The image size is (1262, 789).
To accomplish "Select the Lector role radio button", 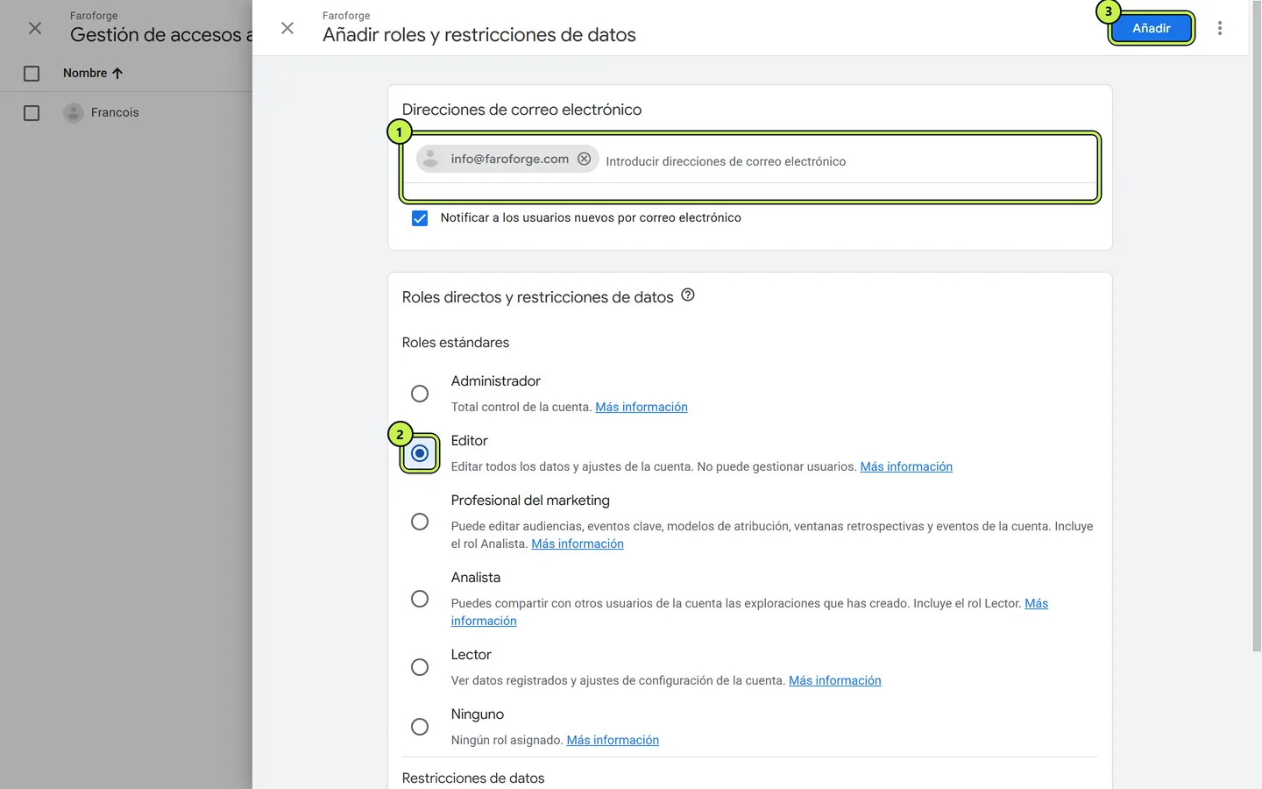I will coord(420,667).
